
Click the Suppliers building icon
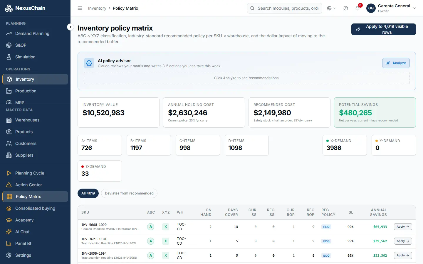(x=9, y=155)
